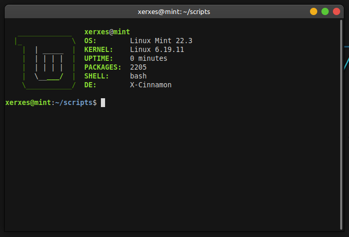Image resolution: width=349 pixels, height=237 pixels.
Task: Click the 'UPTIME:' label
Action: [99, 59]
